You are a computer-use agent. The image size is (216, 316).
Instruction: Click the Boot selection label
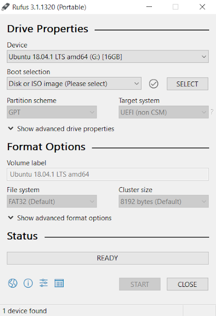click(29, 72)
